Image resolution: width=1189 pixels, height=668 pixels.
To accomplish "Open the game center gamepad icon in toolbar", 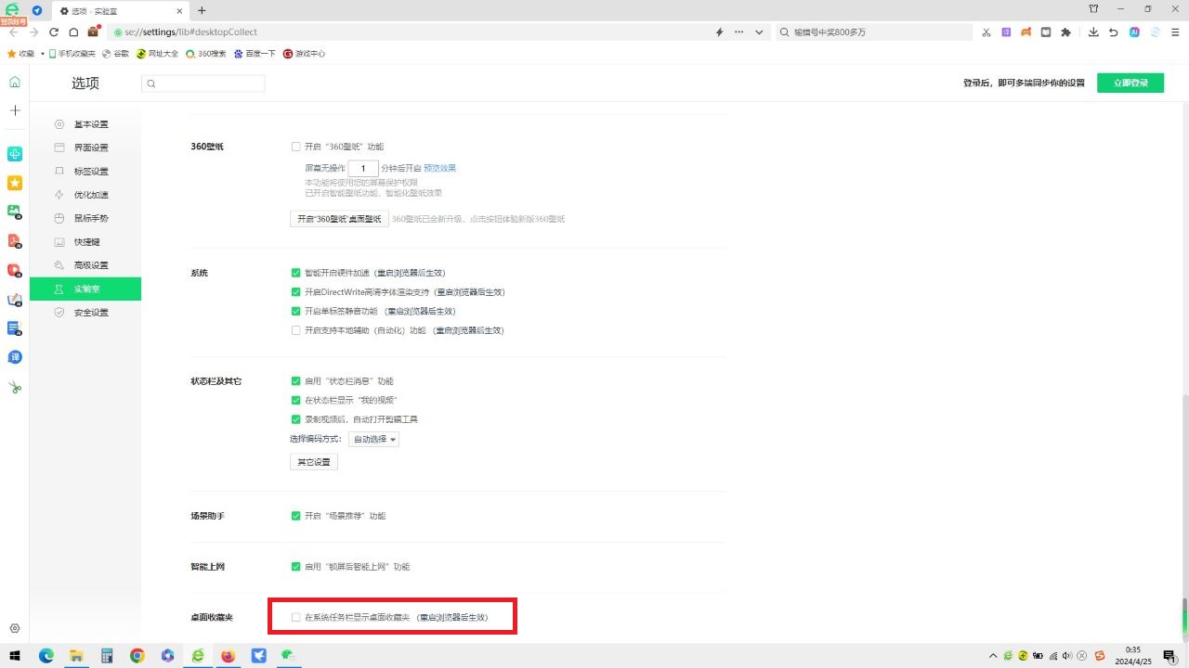I will tap(1026, 32).
